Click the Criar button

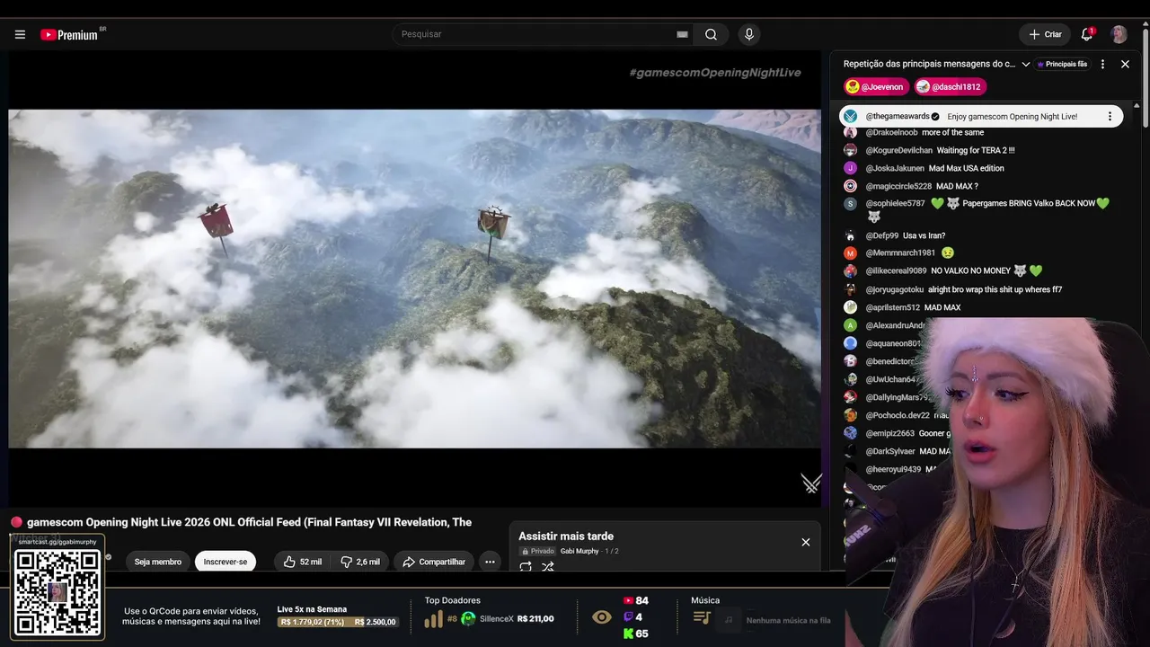tap(1045, 34)
